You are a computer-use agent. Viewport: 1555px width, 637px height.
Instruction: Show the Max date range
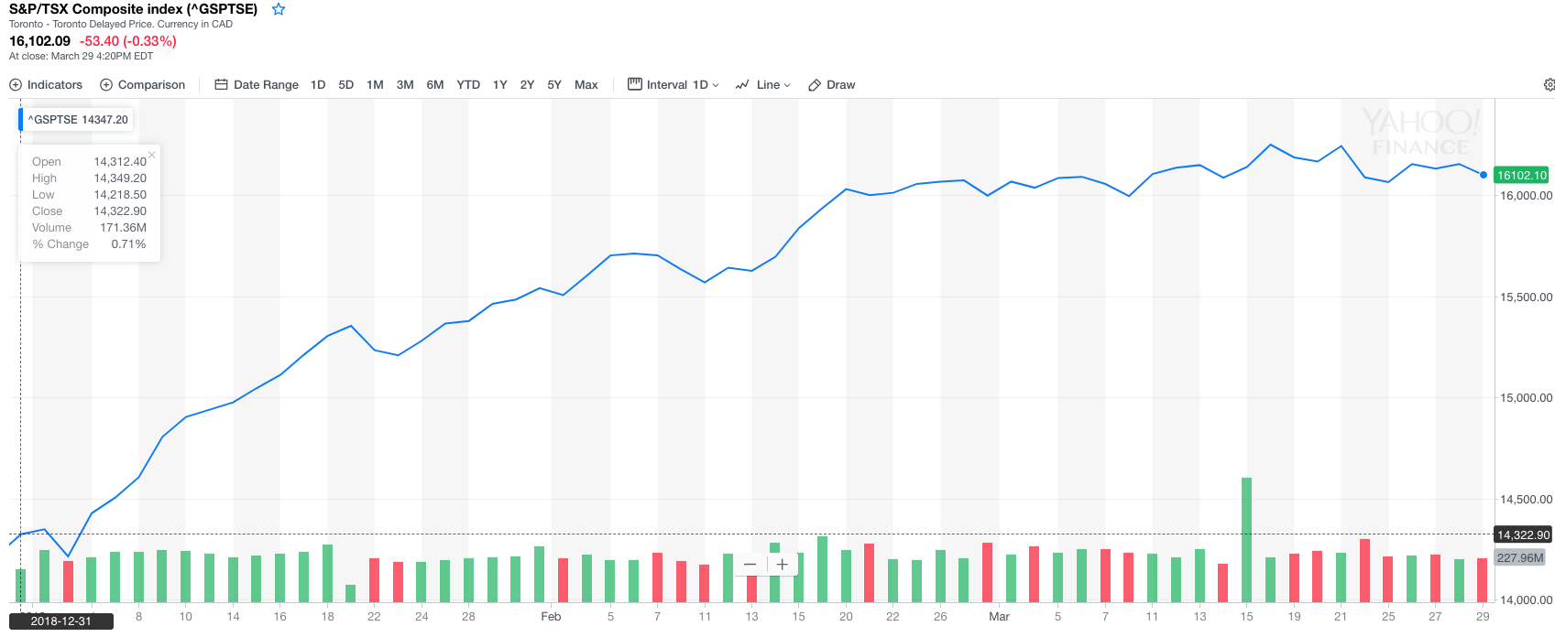pyautogui.click(x=586, y=85)
